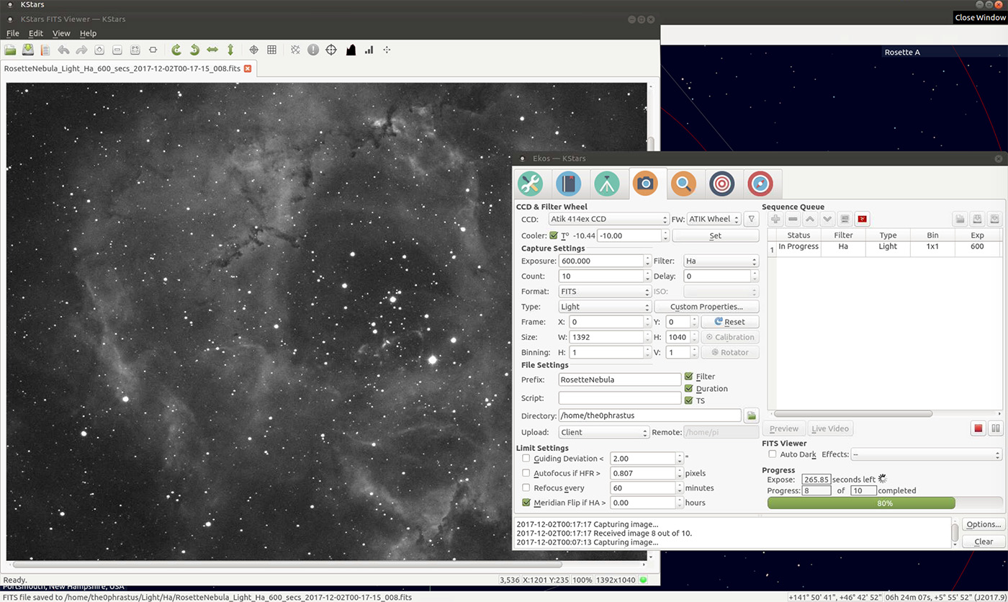Click the Prefix field containing RosetteNebula

(x=619, y=379)
